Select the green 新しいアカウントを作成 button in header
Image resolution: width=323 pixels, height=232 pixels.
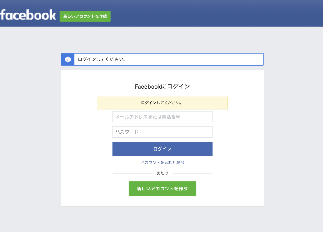[85, 16]
